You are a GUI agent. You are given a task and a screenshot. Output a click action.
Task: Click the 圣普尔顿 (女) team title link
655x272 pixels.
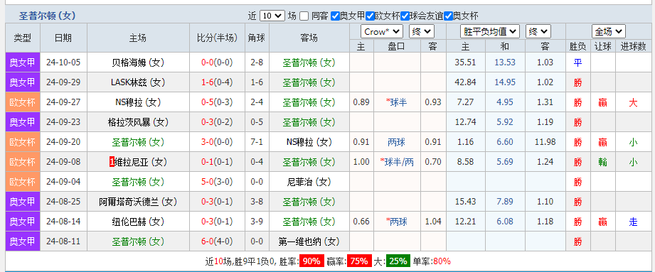coord(47,16)
